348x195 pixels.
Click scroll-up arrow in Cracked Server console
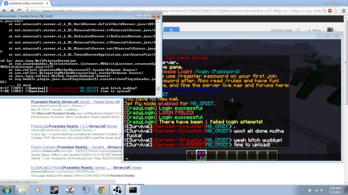[158, 21]
